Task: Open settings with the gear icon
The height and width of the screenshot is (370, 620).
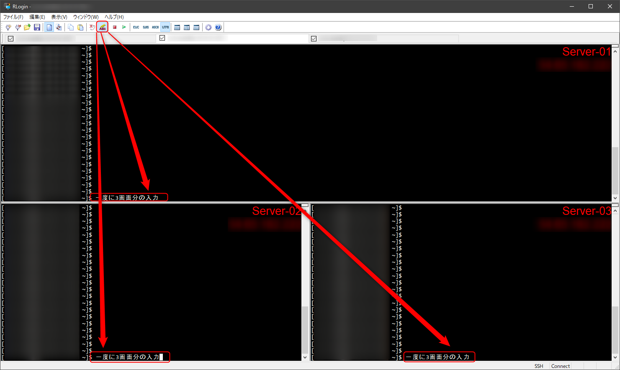Action: [x=208, y=27]
